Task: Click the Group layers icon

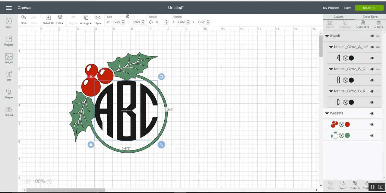Action: coord(330,24)
